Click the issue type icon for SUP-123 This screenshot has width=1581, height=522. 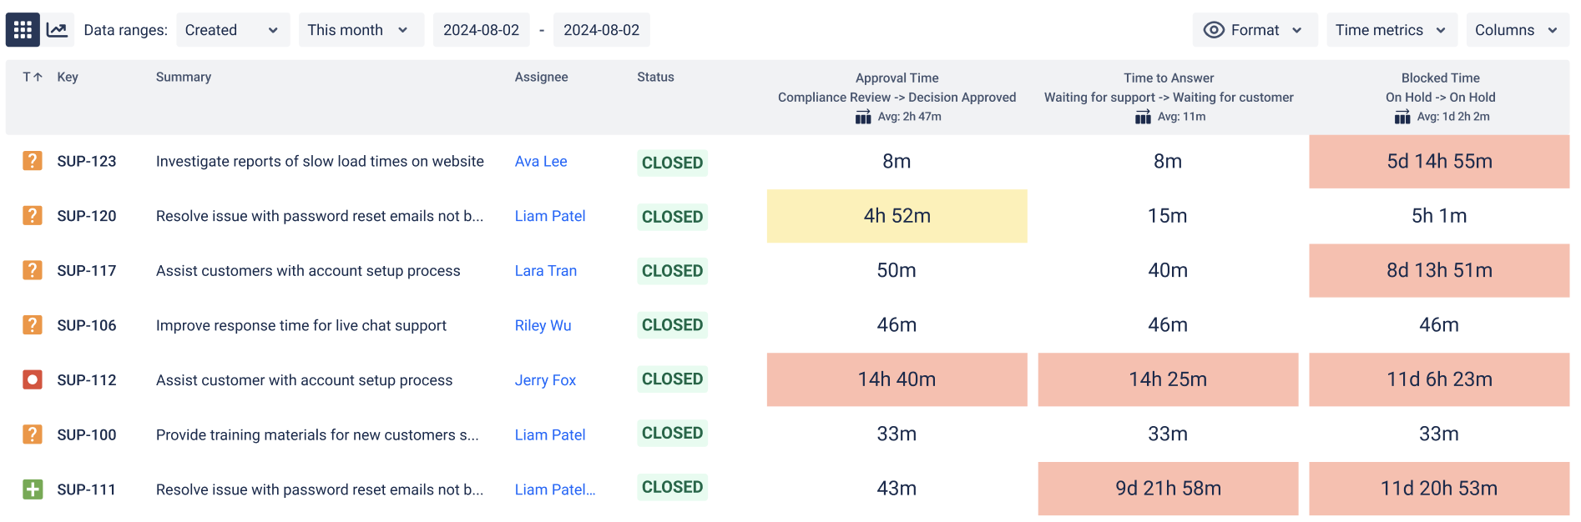33,161
